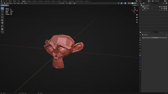Open the World properties tab
This screenshot has height=94, width=168.
pos(140,47)
